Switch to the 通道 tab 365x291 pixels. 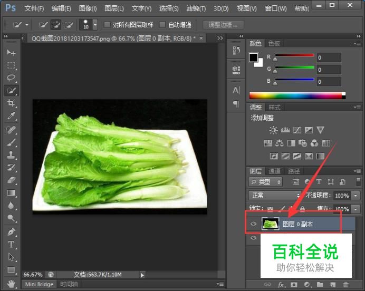click(x=274, y=171)
